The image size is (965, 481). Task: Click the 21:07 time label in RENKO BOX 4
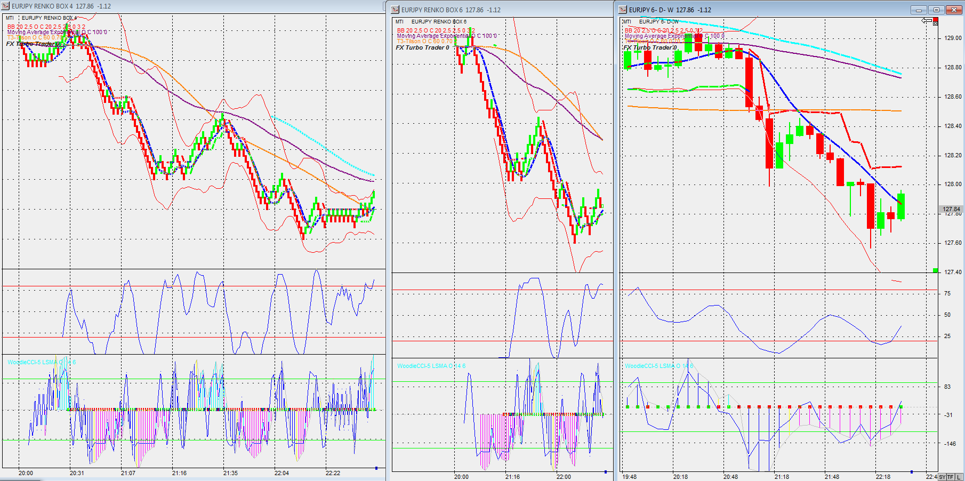(128, 473)
